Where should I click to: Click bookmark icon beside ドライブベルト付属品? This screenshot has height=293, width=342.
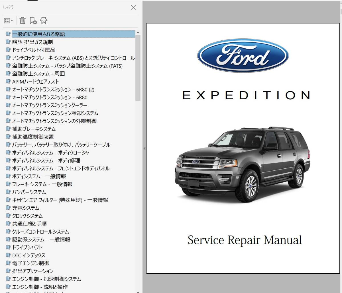click(8, 50)
